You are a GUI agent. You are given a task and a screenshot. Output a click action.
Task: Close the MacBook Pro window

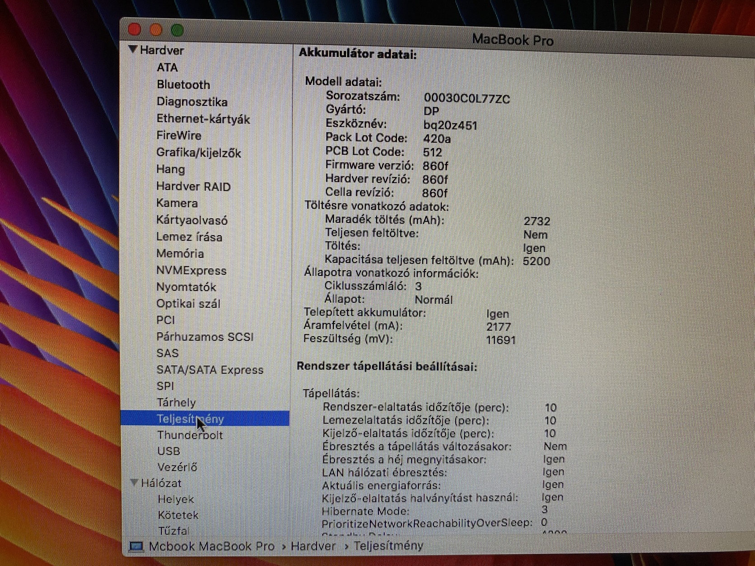pyautogui.click(x=135, y=29)
